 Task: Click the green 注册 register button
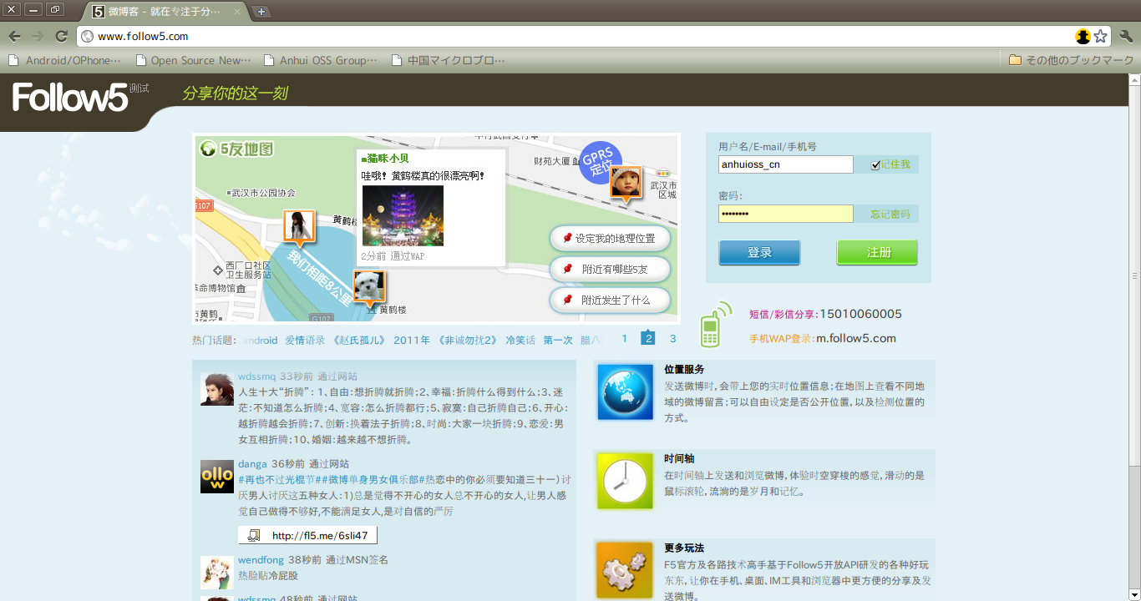tap(877, 253)
